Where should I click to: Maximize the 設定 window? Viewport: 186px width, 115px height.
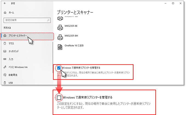[173, 3]
